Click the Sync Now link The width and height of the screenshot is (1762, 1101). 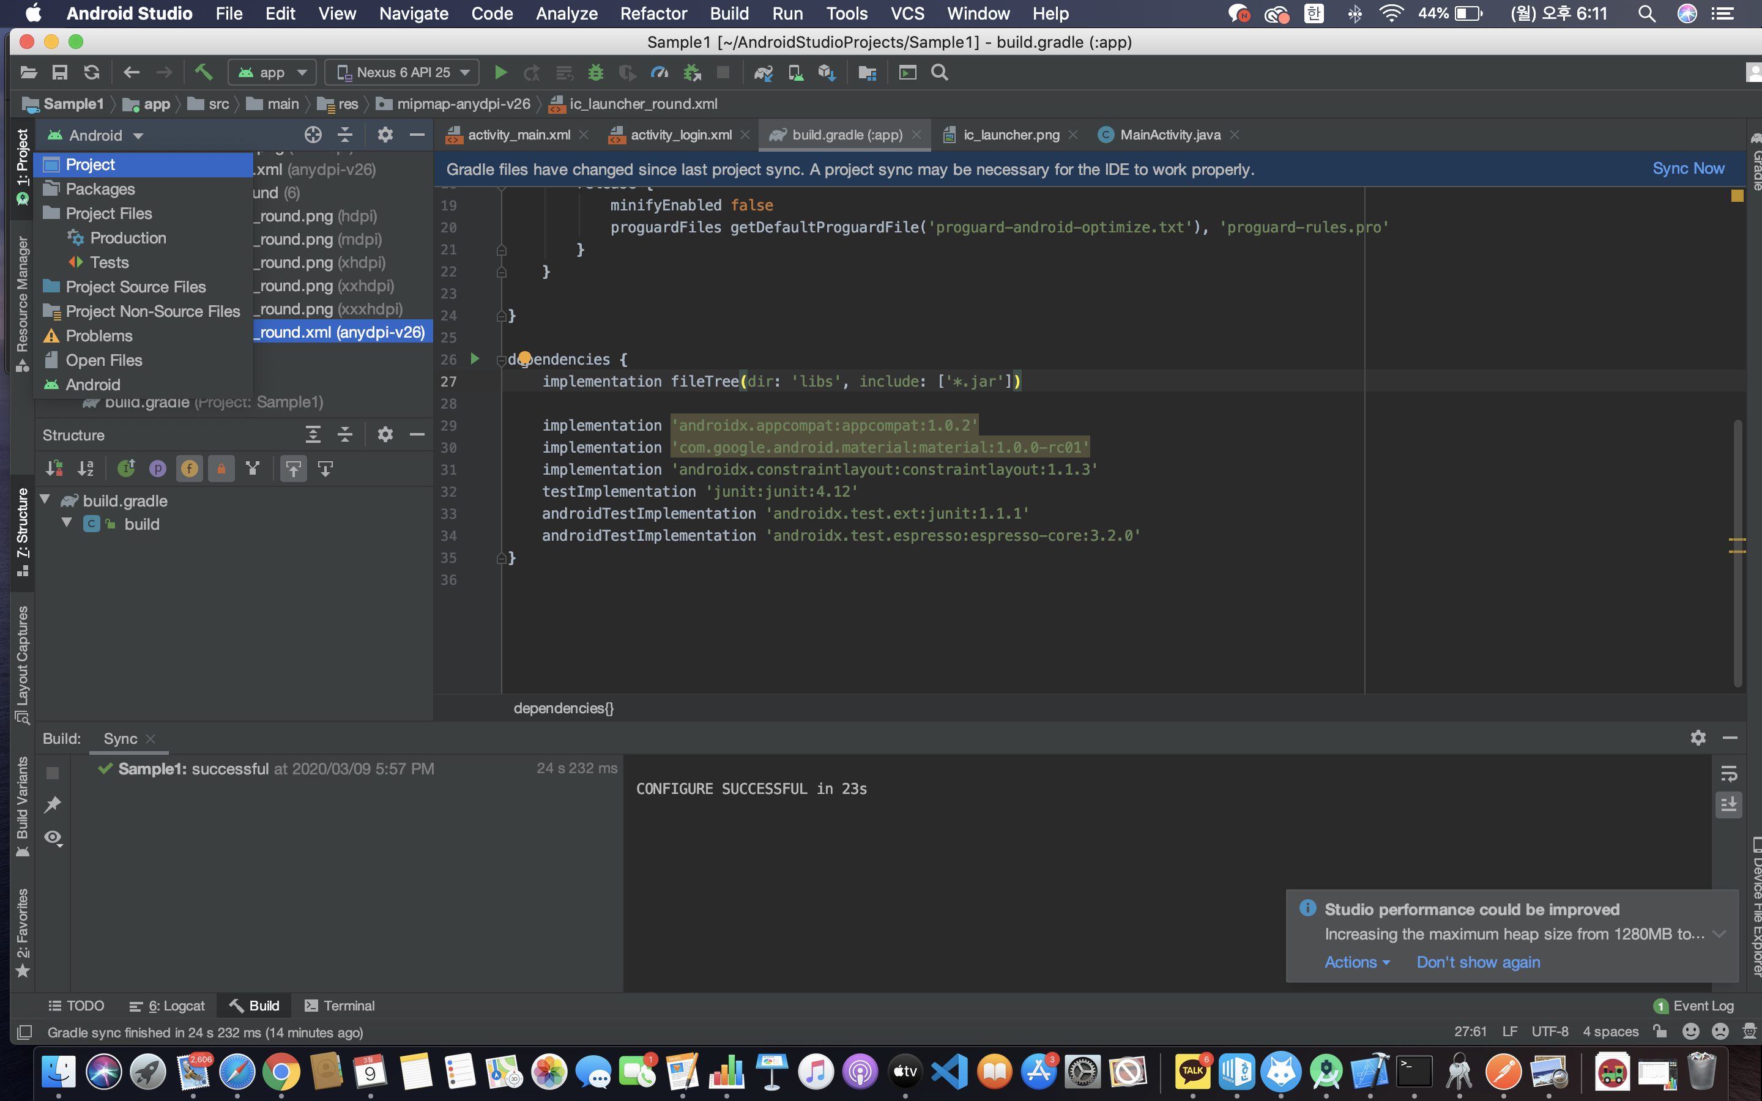(x=1688, y=169)
